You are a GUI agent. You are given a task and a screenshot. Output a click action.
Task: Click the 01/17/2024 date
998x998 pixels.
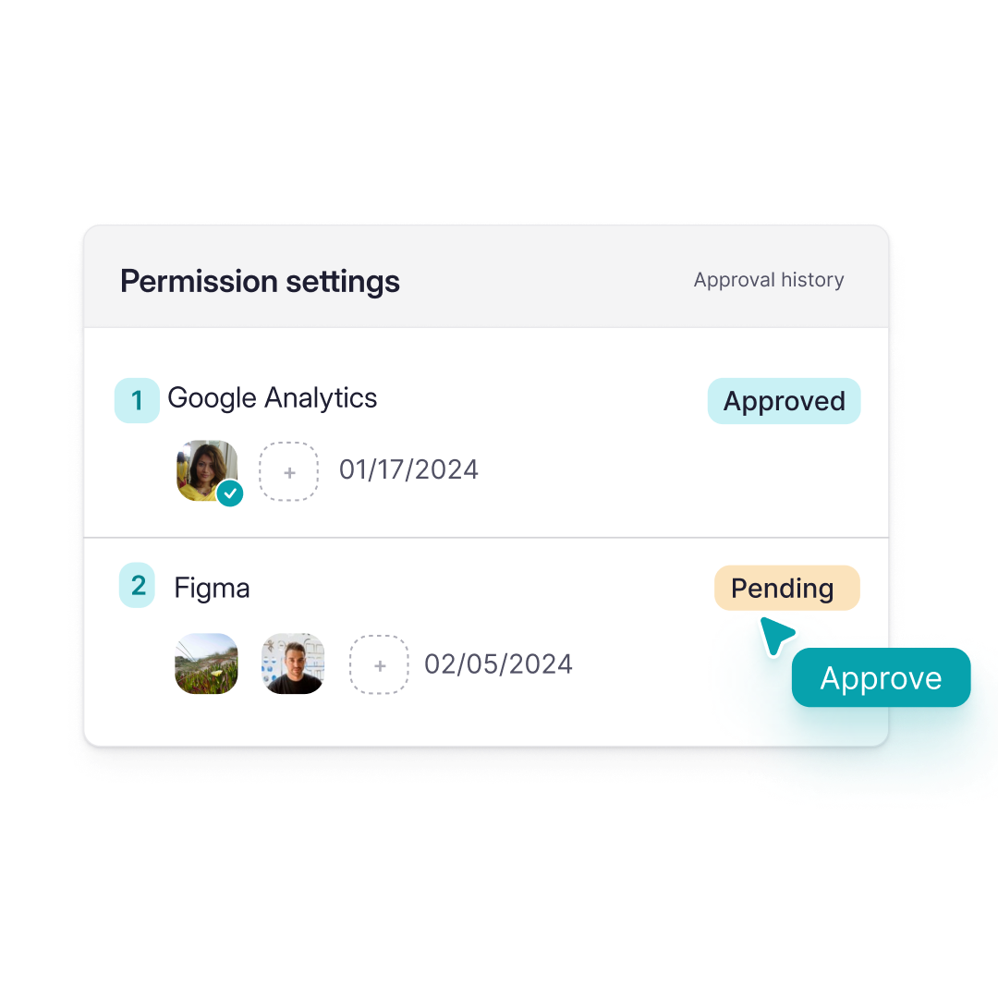point(408,469)
